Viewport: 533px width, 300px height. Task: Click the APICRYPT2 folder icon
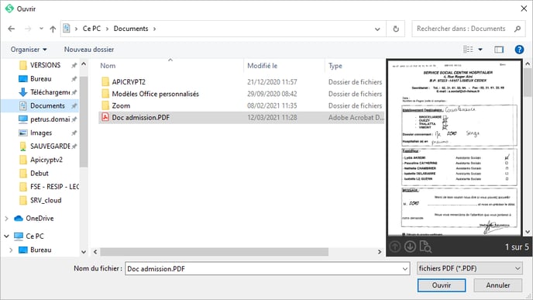pyautogui.click(x=105, y=82)
